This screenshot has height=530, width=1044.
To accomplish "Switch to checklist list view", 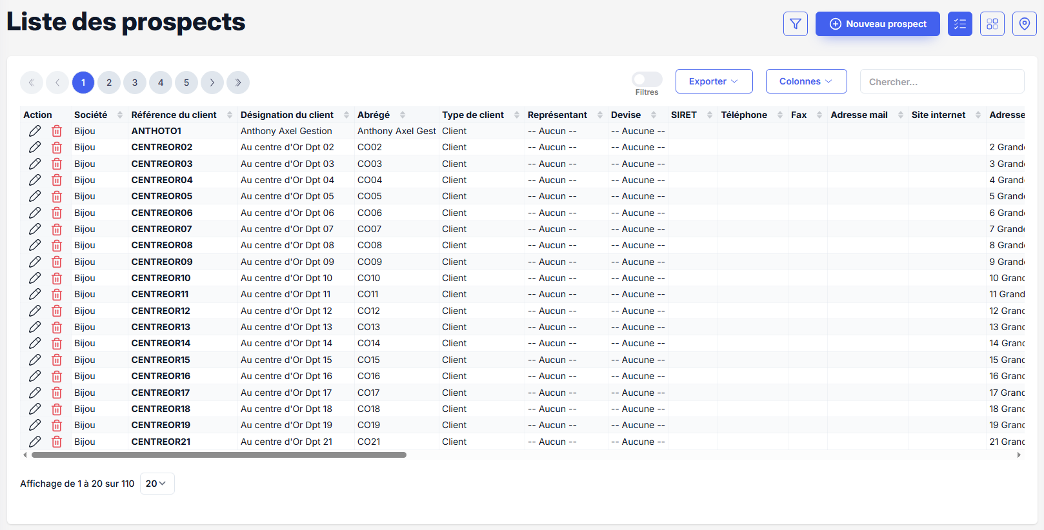I will pyautogui.click(x=959, y=24).
